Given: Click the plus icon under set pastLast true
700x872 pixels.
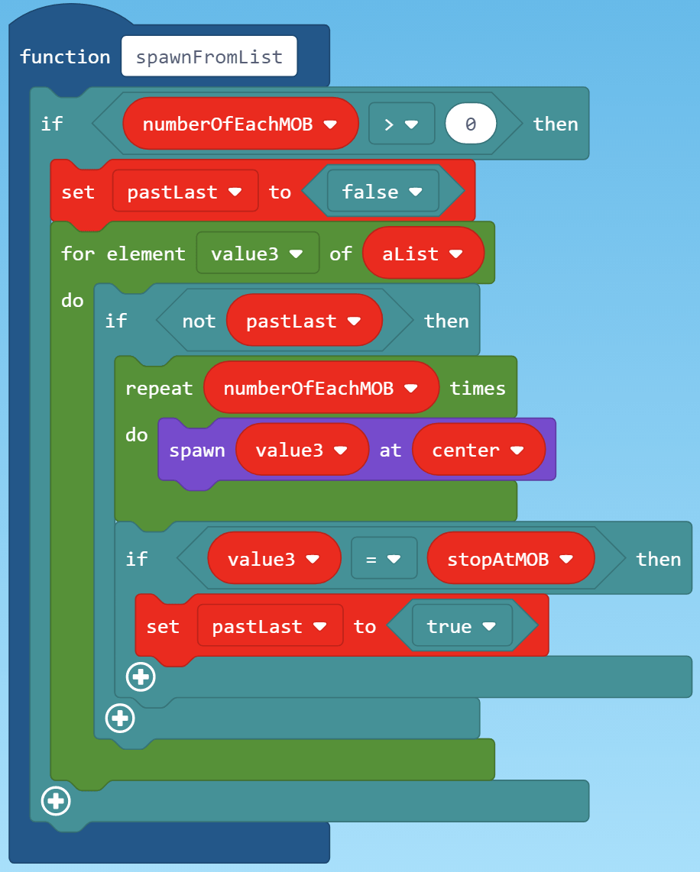Looking at the screenshot, I should coord(140,677).
